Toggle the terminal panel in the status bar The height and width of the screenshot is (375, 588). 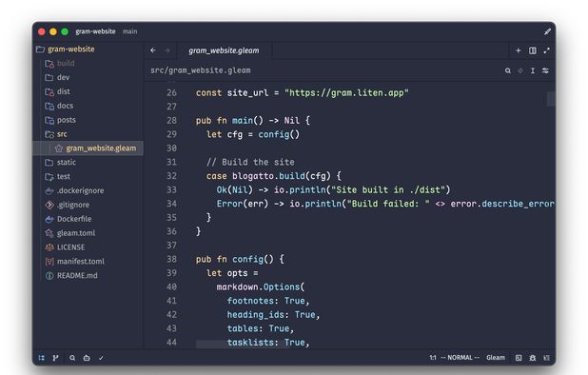coord(519,358)
